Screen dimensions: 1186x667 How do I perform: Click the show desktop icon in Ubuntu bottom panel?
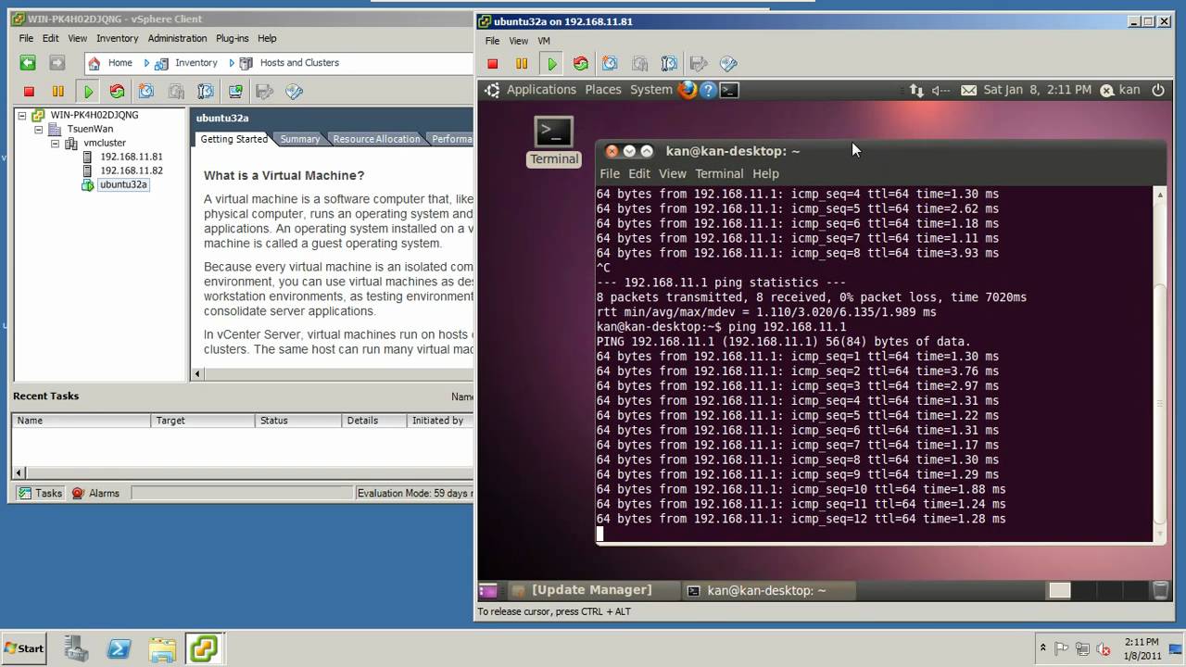[x=487, y=590]
